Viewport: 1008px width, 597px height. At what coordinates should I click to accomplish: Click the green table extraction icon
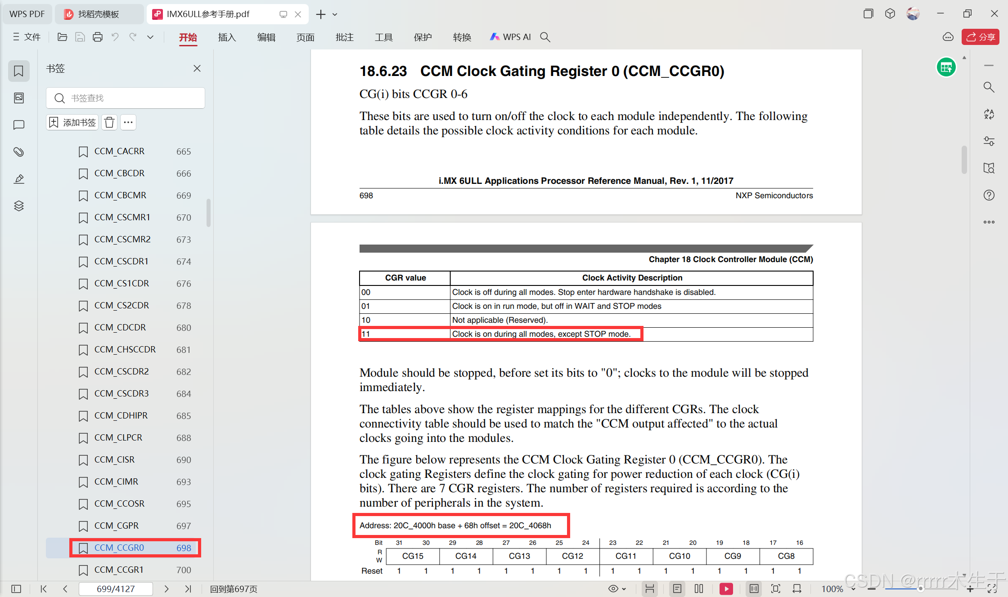[x=946, y=68]
